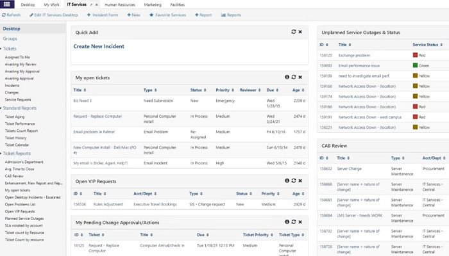Click the green status swatch for Email performance issue
449x256 pixels.
click(x=415, y=65)
